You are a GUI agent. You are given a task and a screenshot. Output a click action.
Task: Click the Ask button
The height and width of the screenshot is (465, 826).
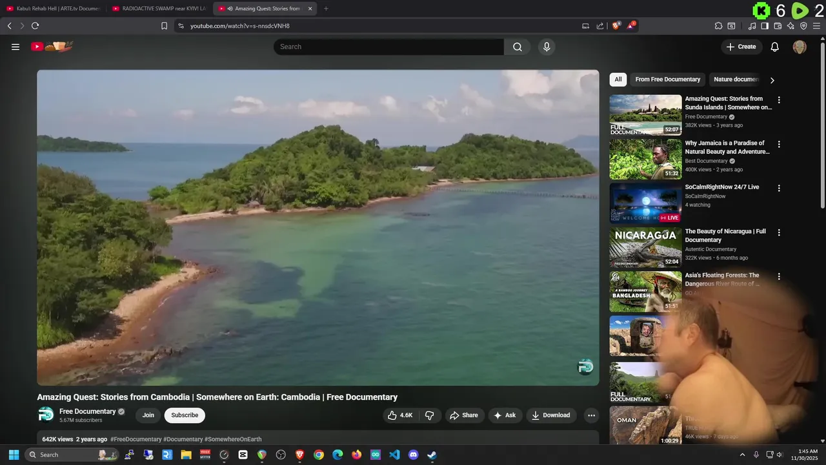click(x=505, y=415)
